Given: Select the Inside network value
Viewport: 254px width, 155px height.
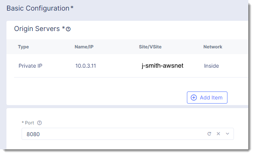Looking at the screenshot, I should 212,66.
